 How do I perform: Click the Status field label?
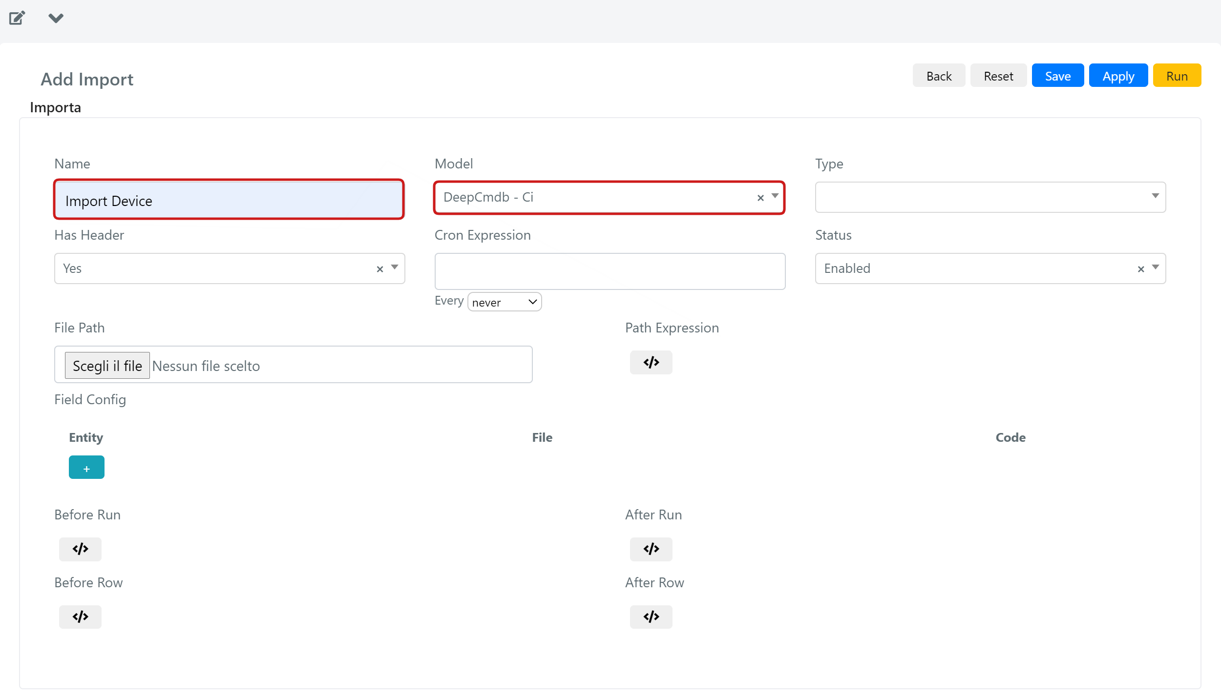pos(833,235)
